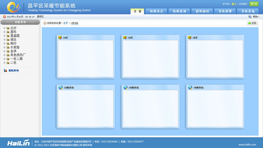The width and height of the screenshot is (263, 148).
Task: Click the 返回 back button
Action: click(x=252, y=23)
